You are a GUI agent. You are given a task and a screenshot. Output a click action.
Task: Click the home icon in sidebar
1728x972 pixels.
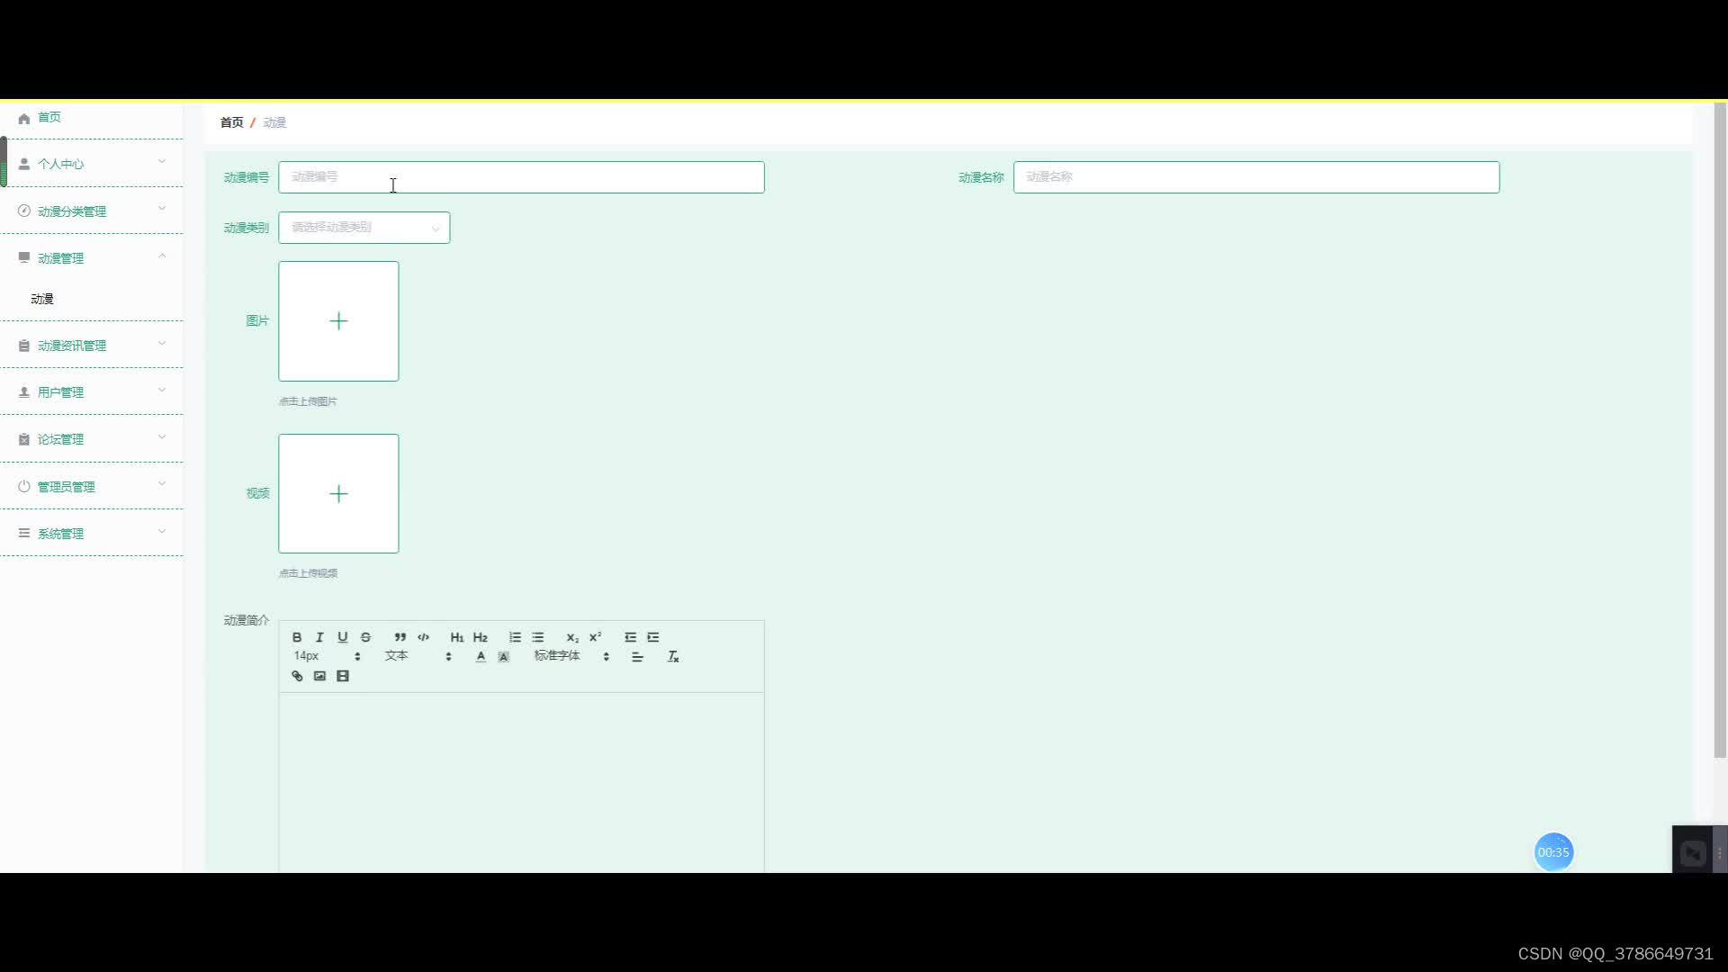24,118
